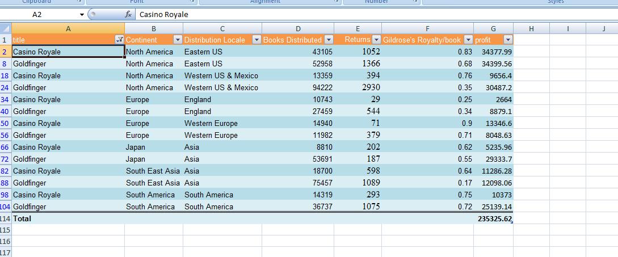Open the Continent column filter dropdown
The image size is (618, 257).
178,40
